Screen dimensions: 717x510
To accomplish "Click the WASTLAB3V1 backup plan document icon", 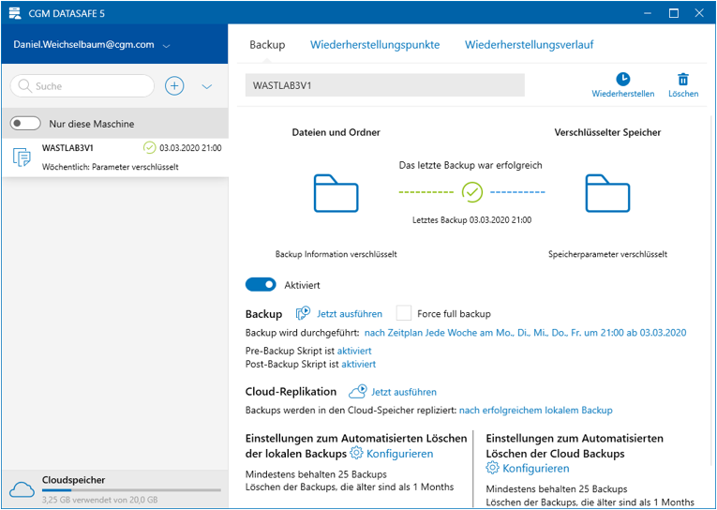I will point(22,157).
